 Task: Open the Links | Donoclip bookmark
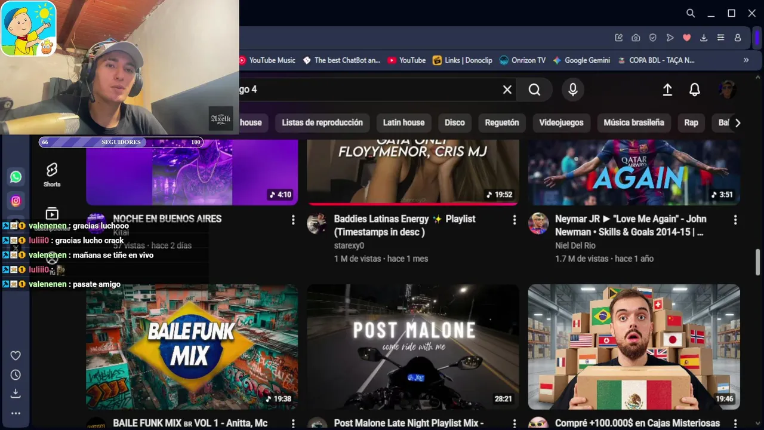point(463,60)
